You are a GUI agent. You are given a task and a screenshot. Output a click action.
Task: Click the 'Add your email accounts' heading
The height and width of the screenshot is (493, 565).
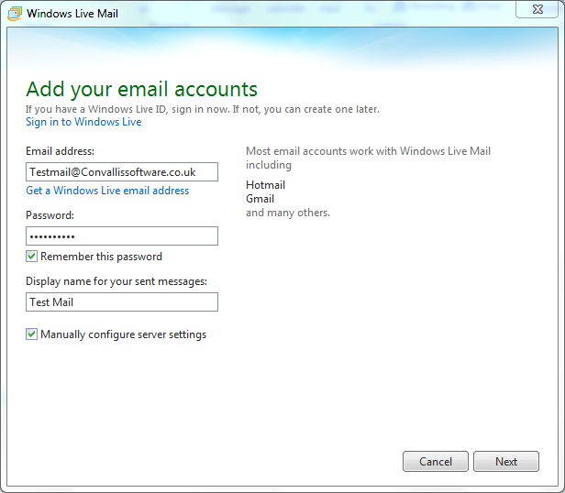point(141,89)
